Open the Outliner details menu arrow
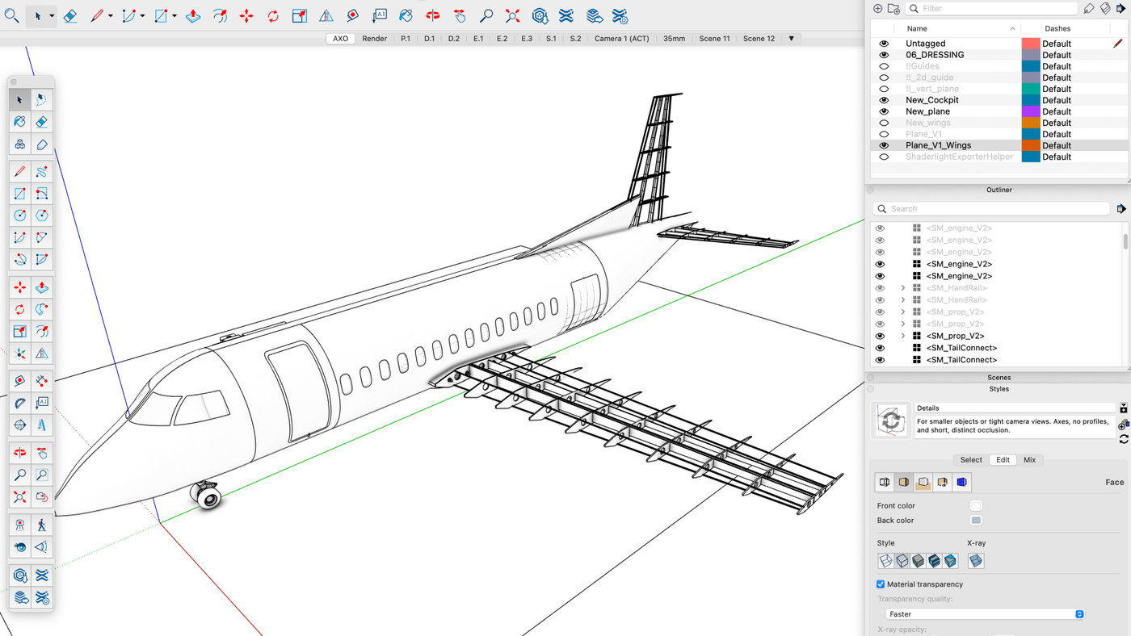 [x=1121, y=209]
